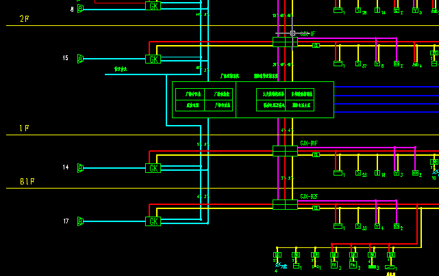Click the GK box beside speaker 17

(153, 221)
